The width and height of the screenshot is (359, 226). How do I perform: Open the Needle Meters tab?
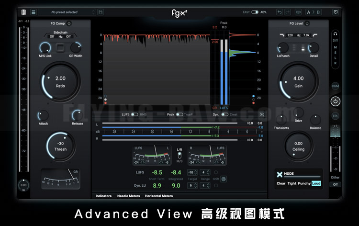128,196
